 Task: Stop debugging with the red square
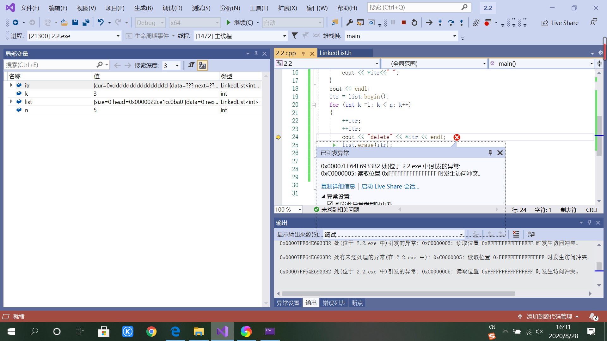[404, 22]
